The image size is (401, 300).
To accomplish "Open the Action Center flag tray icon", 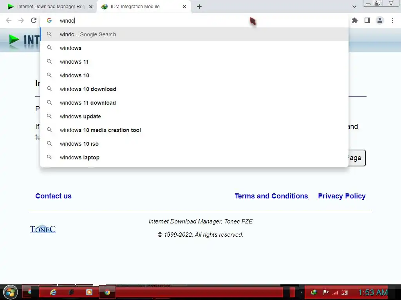I will point(325,292).
